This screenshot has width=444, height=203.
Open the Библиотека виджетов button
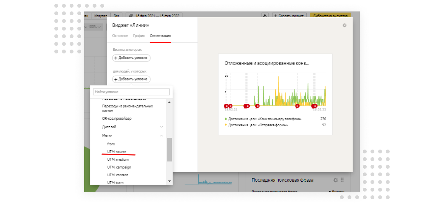pos(330,16)
